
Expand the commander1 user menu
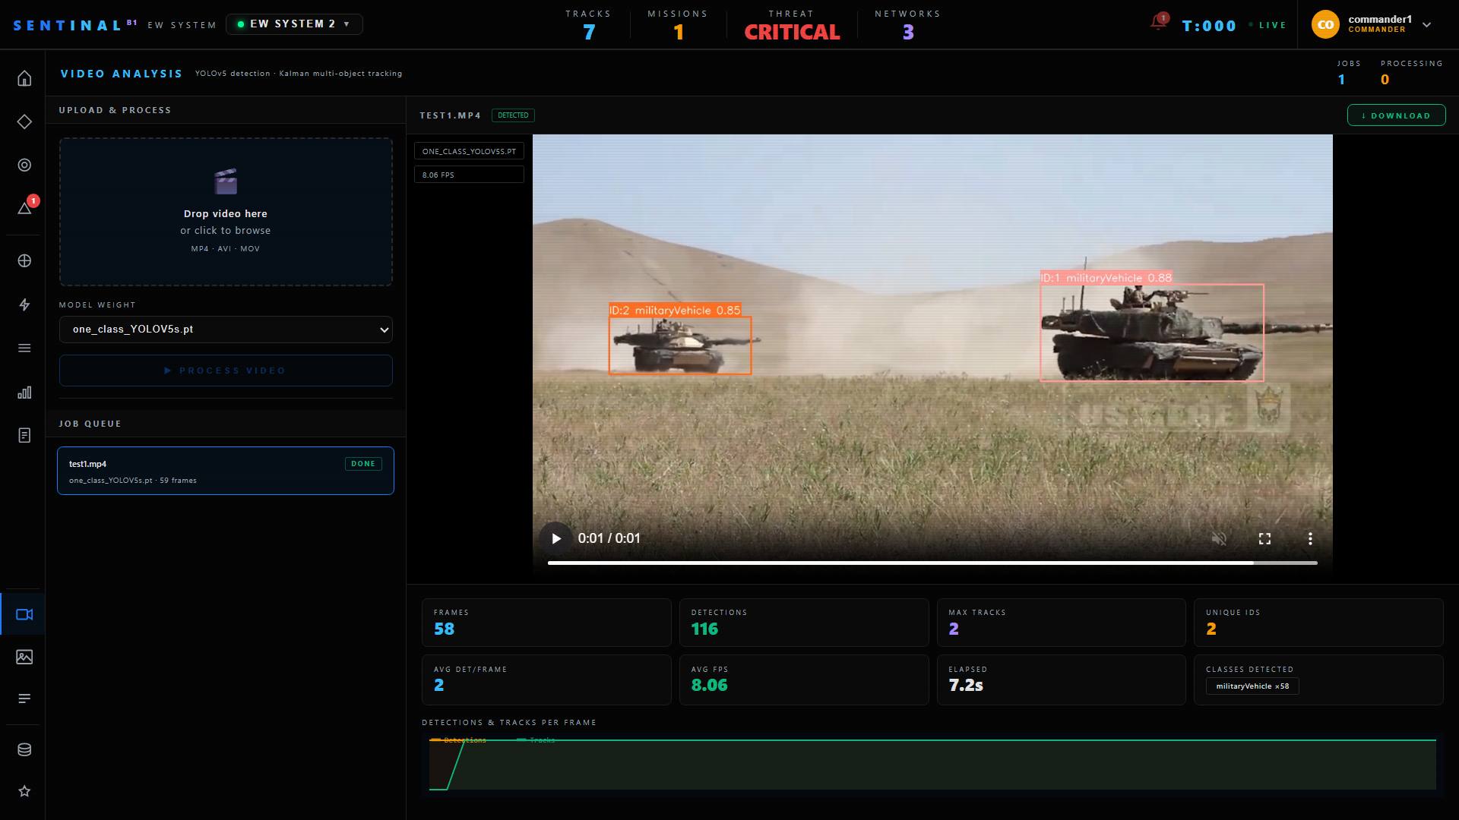point(1426,24)
